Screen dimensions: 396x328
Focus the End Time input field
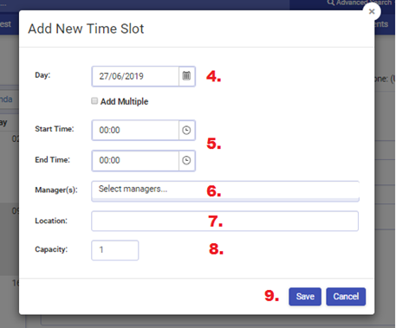(135, 160)
